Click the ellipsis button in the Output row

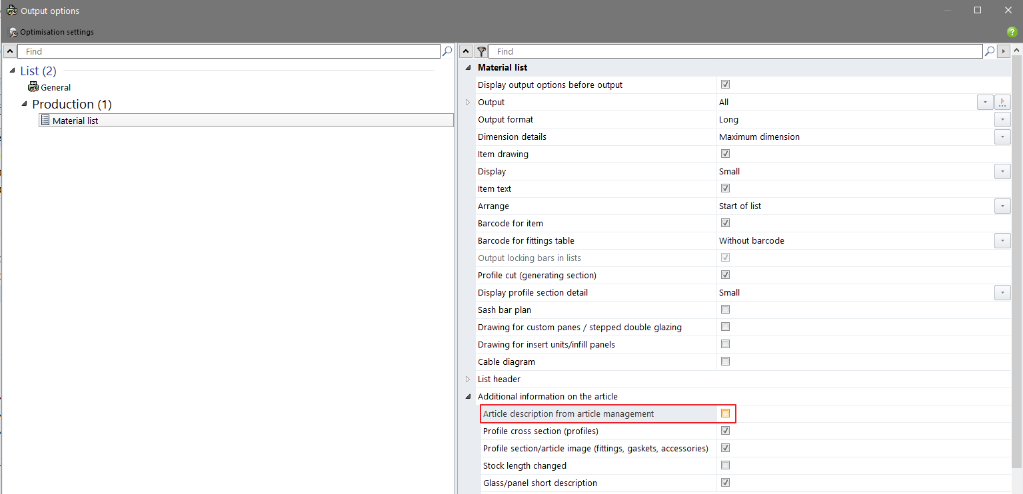click(x=1002, y=103)
